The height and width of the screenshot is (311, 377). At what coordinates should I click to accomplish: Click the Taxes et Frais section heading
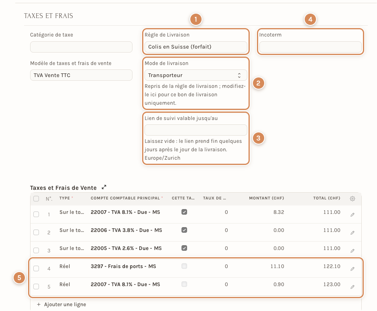point(49,16)
